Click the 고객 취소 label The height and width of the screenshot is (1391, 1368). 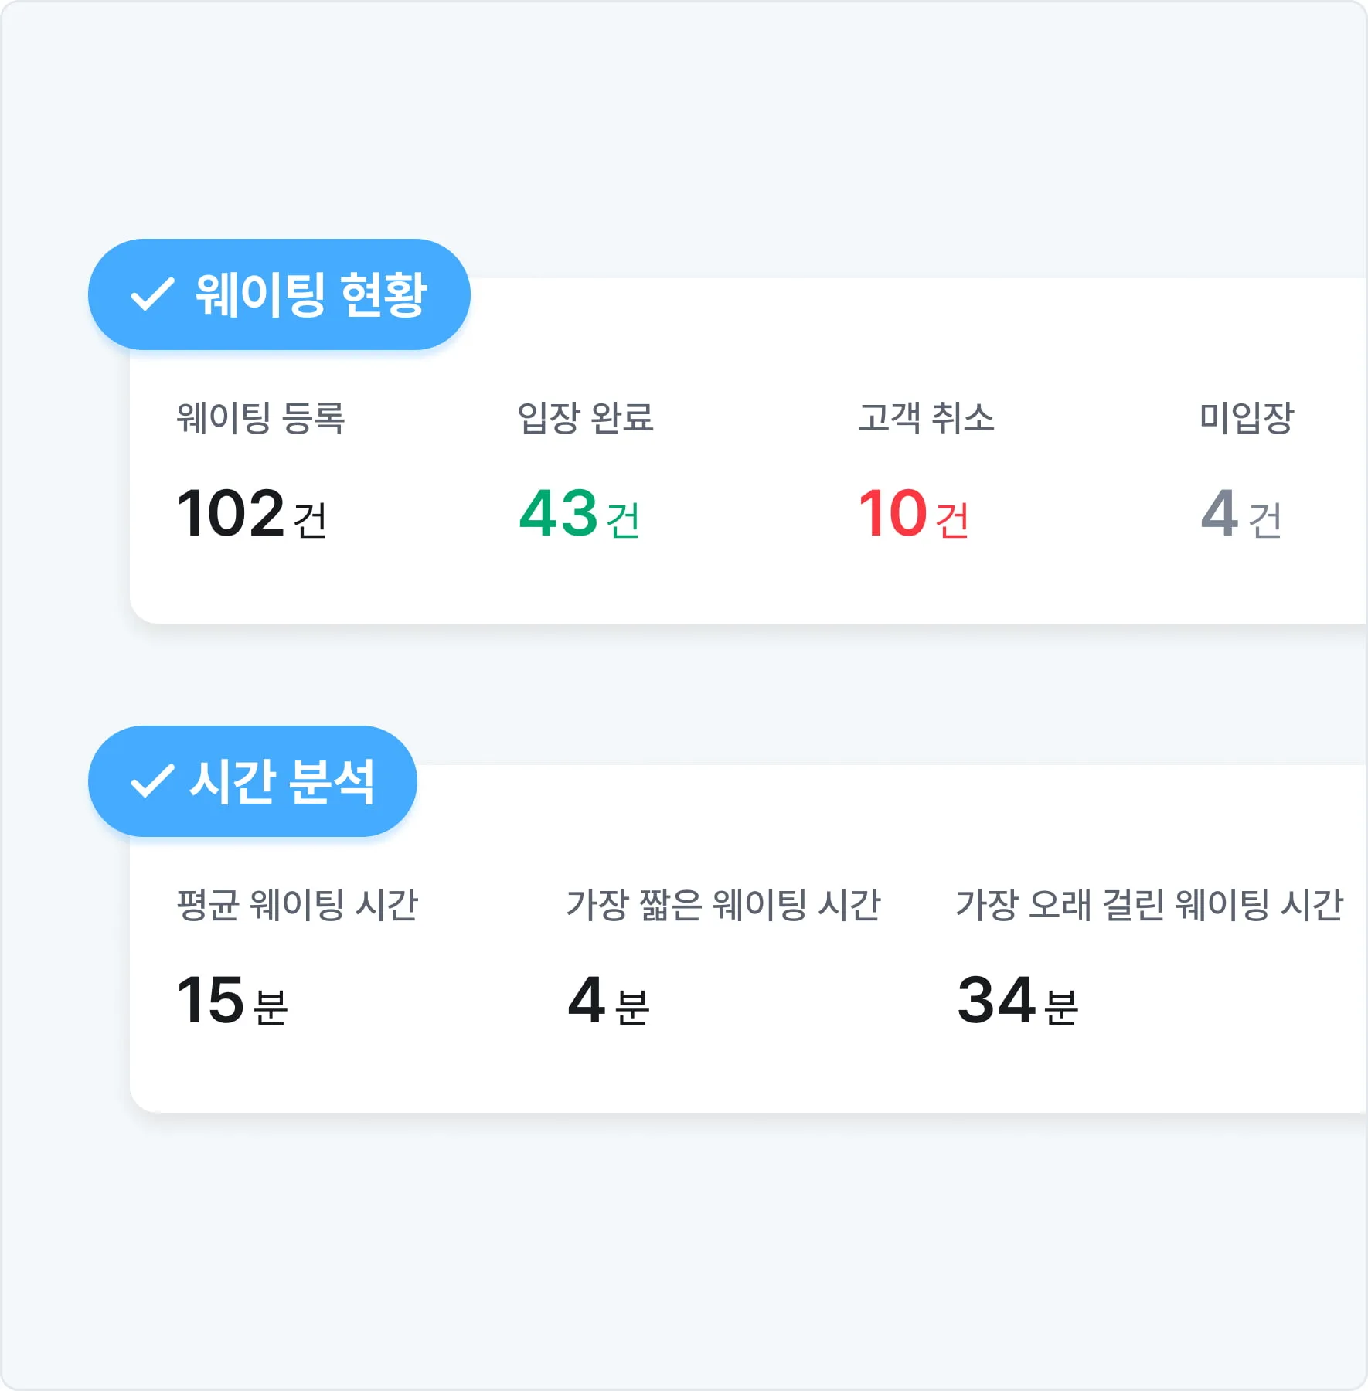926,418
